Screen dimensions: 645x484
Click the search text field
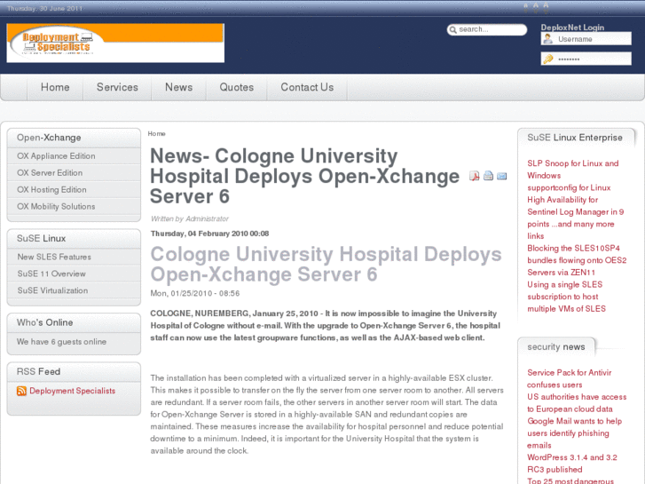[x=486, y=29]
